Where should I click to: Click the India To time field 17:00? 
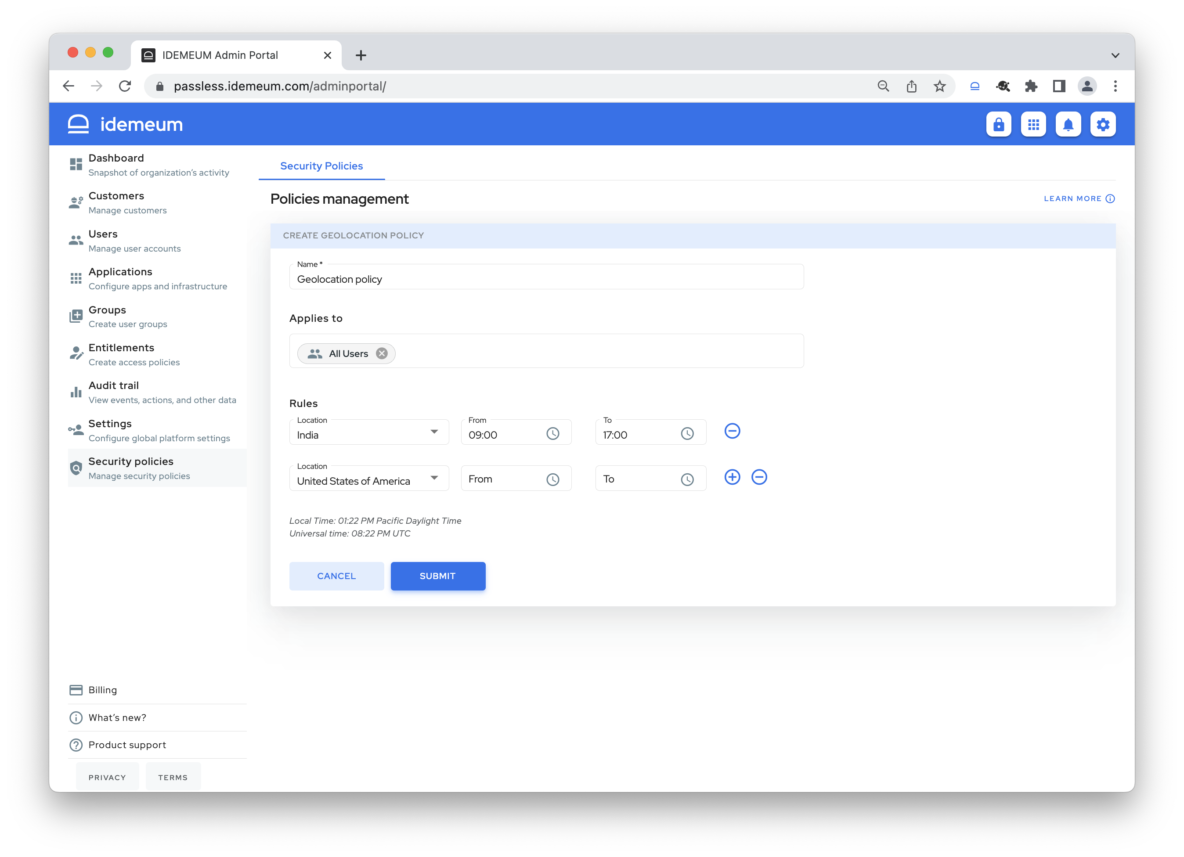(650, 432)
